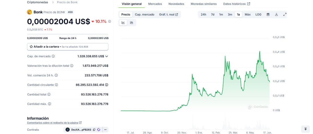Show info for Vol. comercio 24 h.
Image resolution: width=313 pixels, height=134 pixels.
(x=56, y=75)
